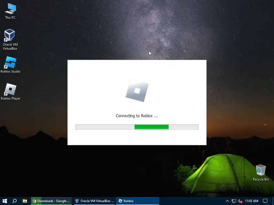This screenshot has height=205, width=274.
Task: Open the 11:03 AM clock flyout
Action: click(x=252, y=201)
